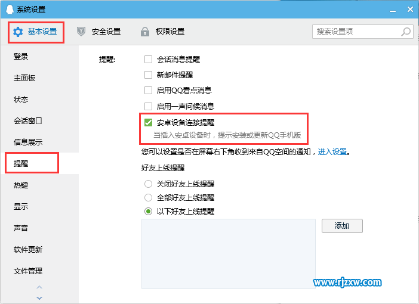Open the 进入设置 link

coord(332,152)
